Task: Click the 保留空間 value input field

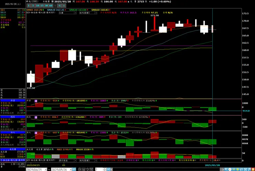Action: (x=99, y=169)
